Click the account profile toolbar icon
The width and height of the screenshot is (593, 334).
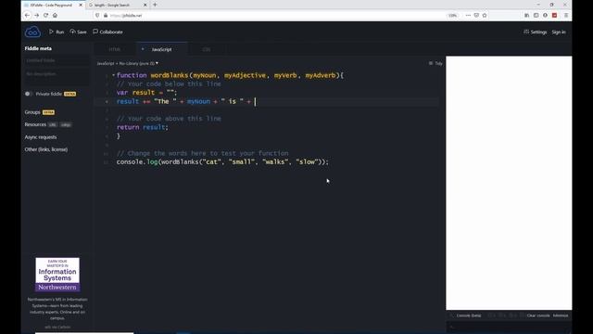point(545,16)
